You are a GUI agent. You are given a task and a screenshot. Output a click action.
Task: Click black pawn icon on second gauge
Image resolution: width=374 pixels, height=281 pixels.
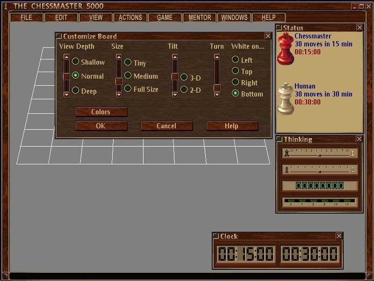click(287, 170)
